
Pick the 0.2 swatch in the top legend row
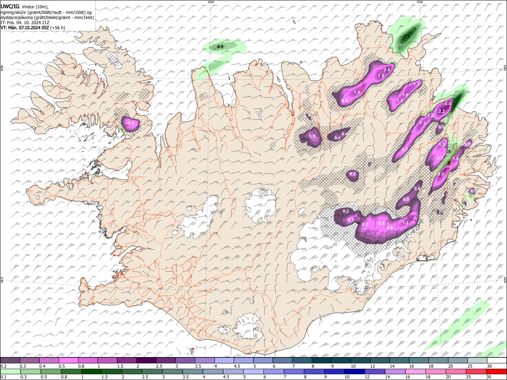pyautogui.click(x=10, y=360)
